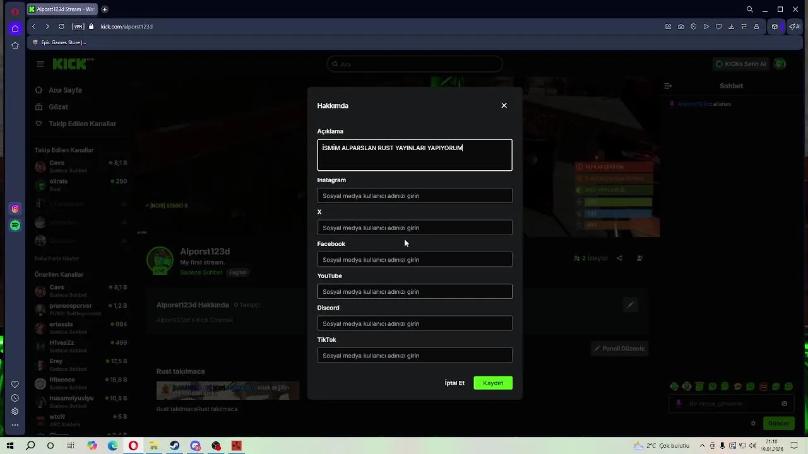Click the Discord username field
This screenshot has height=454, width=808.
[415, 323]
